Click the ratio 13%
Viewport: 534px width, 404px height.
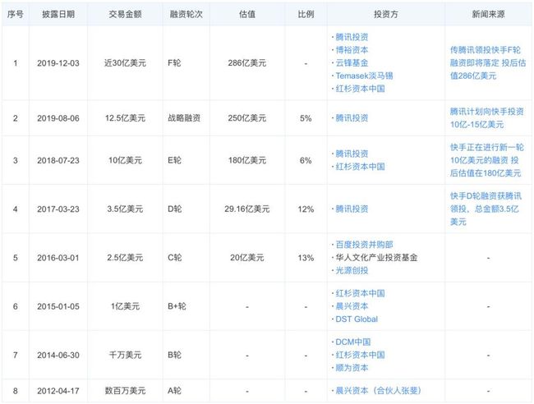pos(306,258)
